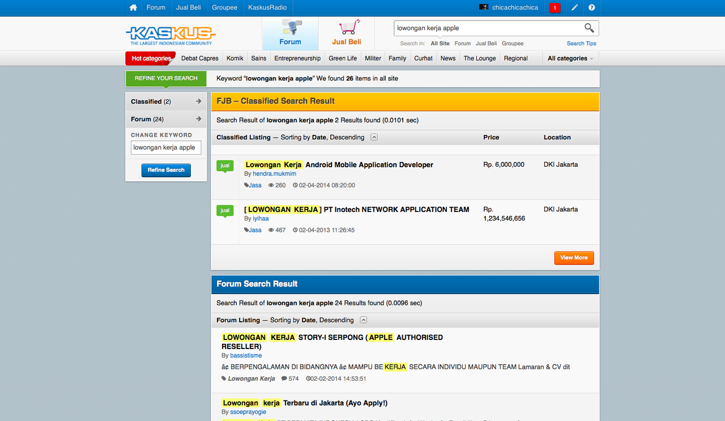
Task: Open help question mark icon
Action: [x=591, y=7]
